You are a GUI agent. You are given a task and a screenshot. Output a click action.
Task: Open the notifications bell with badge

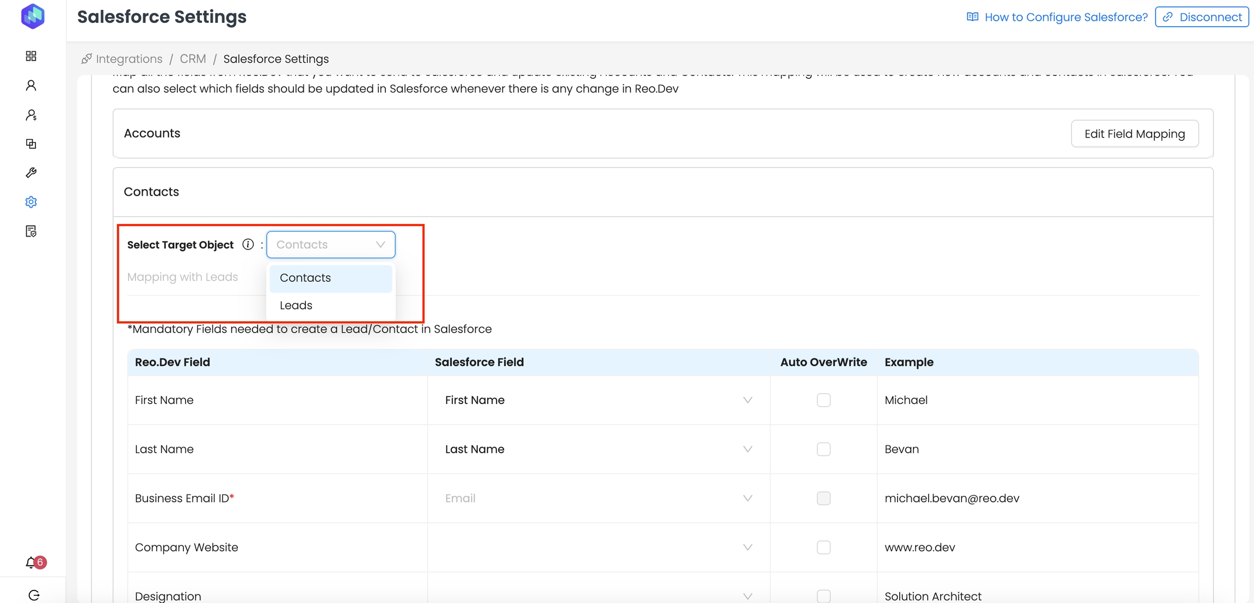tap(32, 563)
